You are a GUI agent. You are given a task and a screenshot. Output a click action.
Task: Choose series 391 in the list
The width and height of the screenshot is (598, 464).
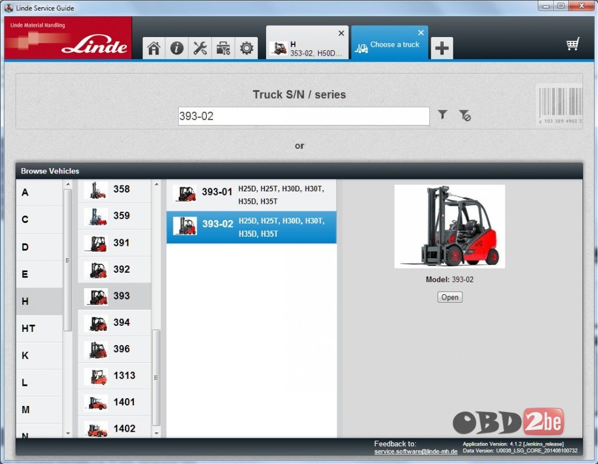click(114, 243)
